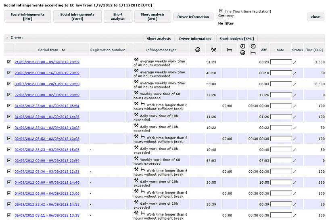Click hammers icon in 51:23 average weekly work row

(136, 60)
